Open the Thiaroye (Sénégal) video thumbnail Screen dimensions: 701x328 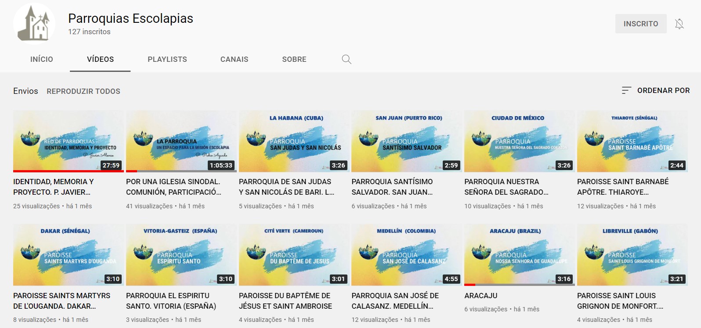[x=632, y=141]
